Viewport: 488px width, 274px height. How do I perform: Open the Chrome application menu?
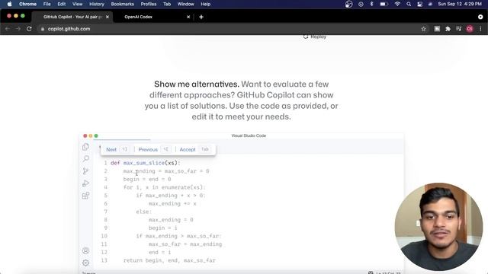[27, 4]
